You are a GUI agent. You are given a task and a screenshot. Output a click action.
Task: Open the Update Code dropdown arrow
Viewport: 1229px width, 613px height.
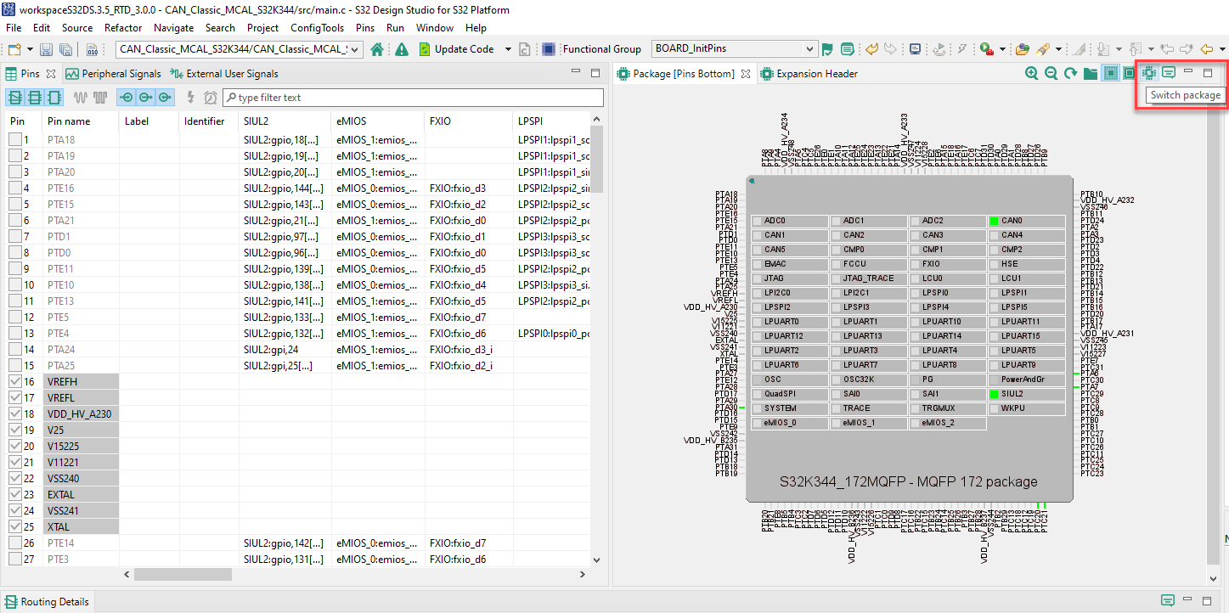[x=507, y=48]
